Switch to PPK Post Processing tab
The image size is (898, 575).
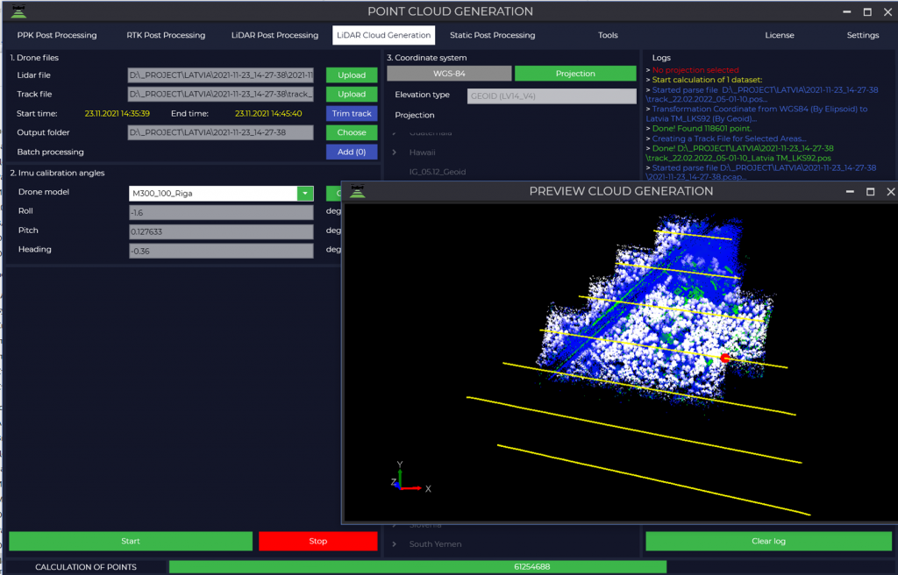click(x=57, y=35)
